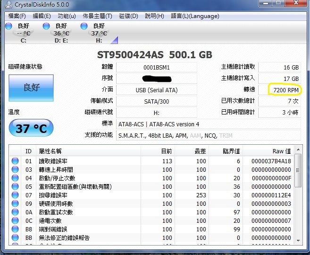Open the 說明(H) menu

154,16
